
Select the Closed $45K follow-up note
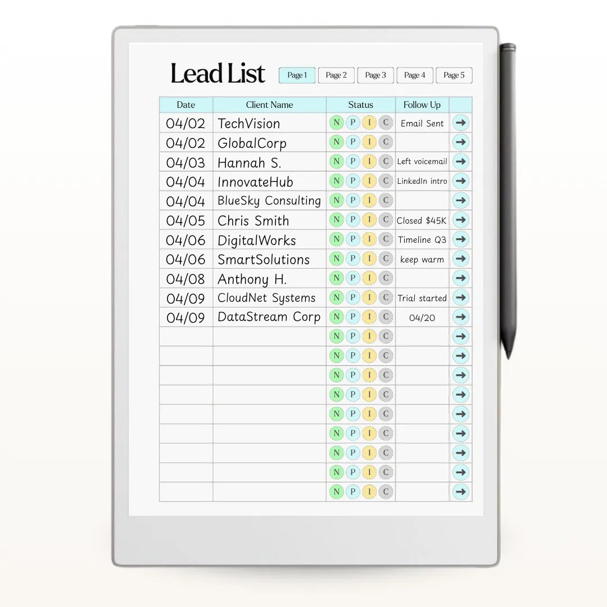tap(422, 220)
